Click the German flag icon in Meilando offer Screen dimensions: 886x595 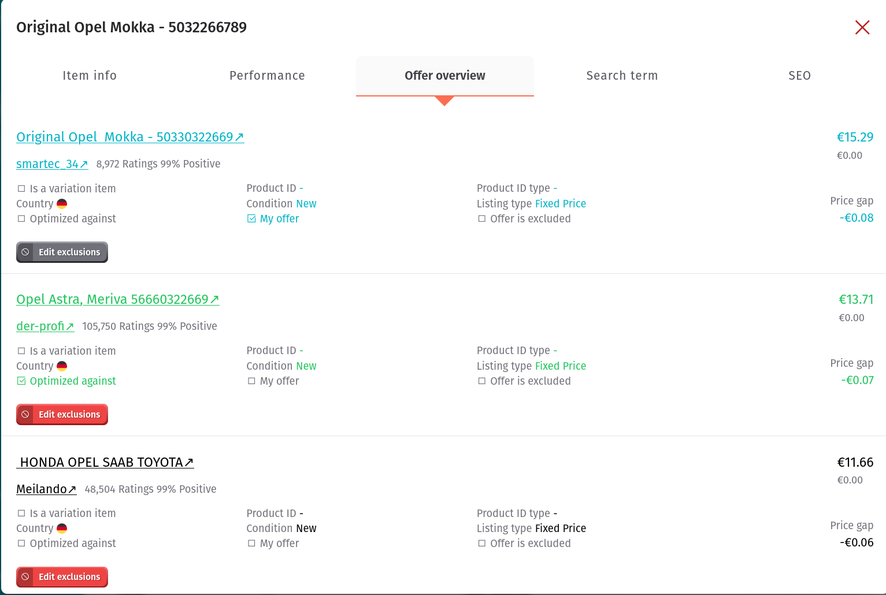click(62, 529)
